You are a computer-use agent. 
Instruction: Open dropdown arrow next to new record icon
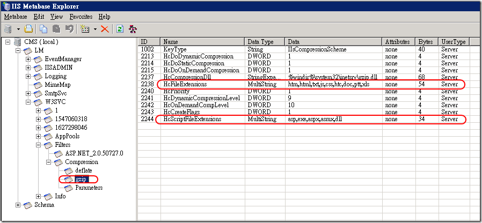[x=94, y=28]
